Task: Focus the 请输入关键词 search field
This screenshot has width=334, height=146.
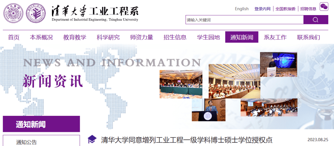Action: [x=245, y=20]
